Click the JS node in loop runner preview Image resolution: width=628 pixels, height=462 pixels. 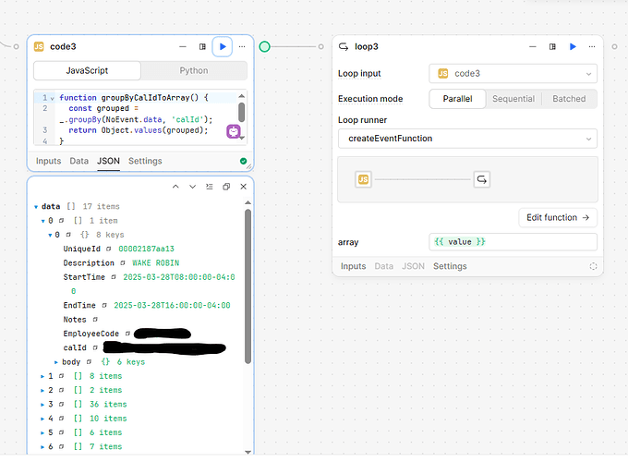click(363, 179)
